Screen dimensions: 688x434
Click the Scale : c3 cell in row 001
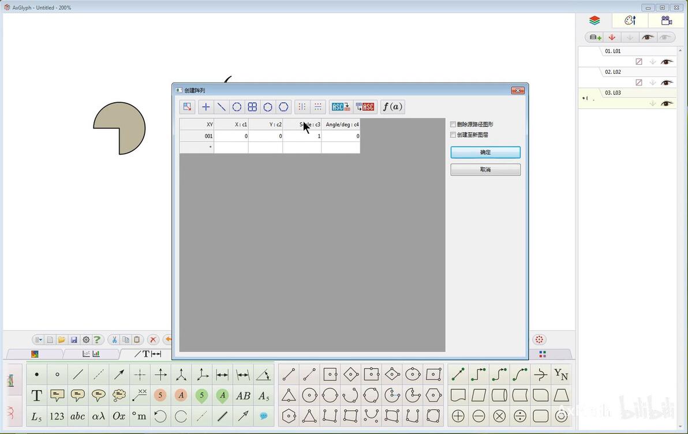(x=302, y=136)
